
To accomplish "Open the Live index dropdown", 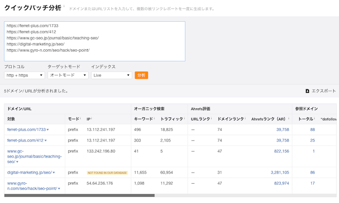I will 111,75.
